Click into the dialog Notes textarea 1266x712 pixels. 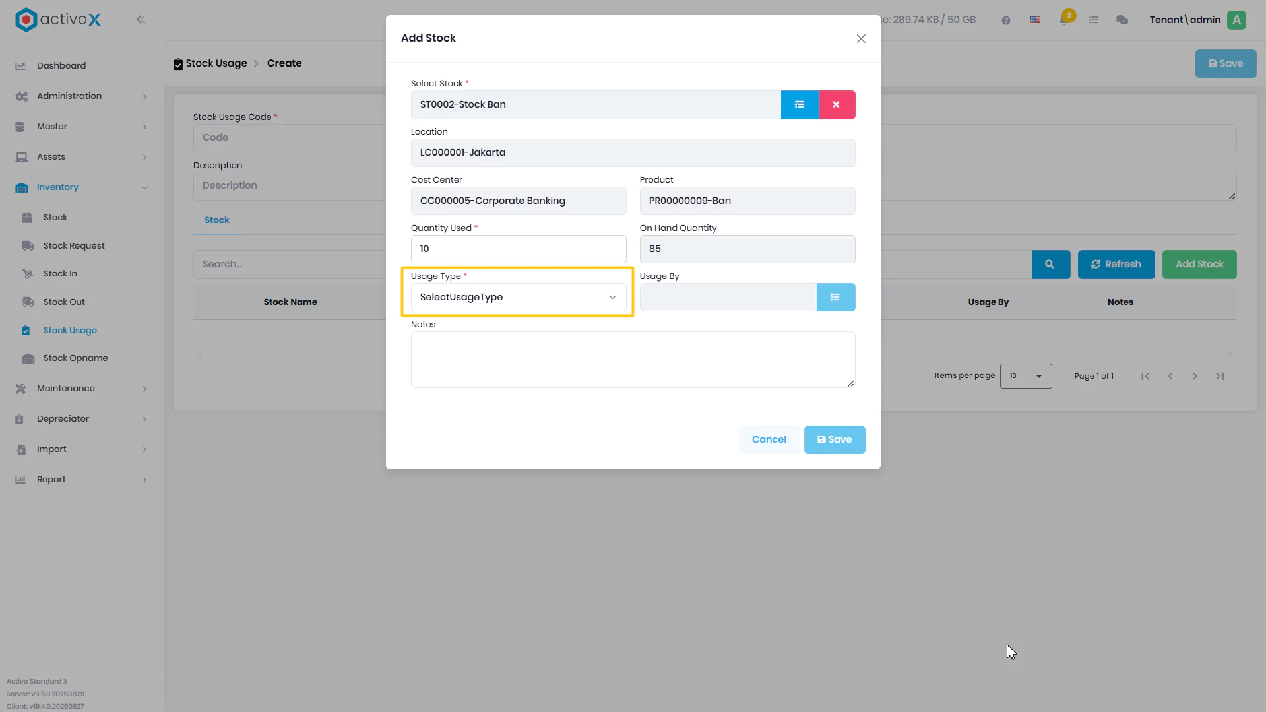(x=633, y=360)
